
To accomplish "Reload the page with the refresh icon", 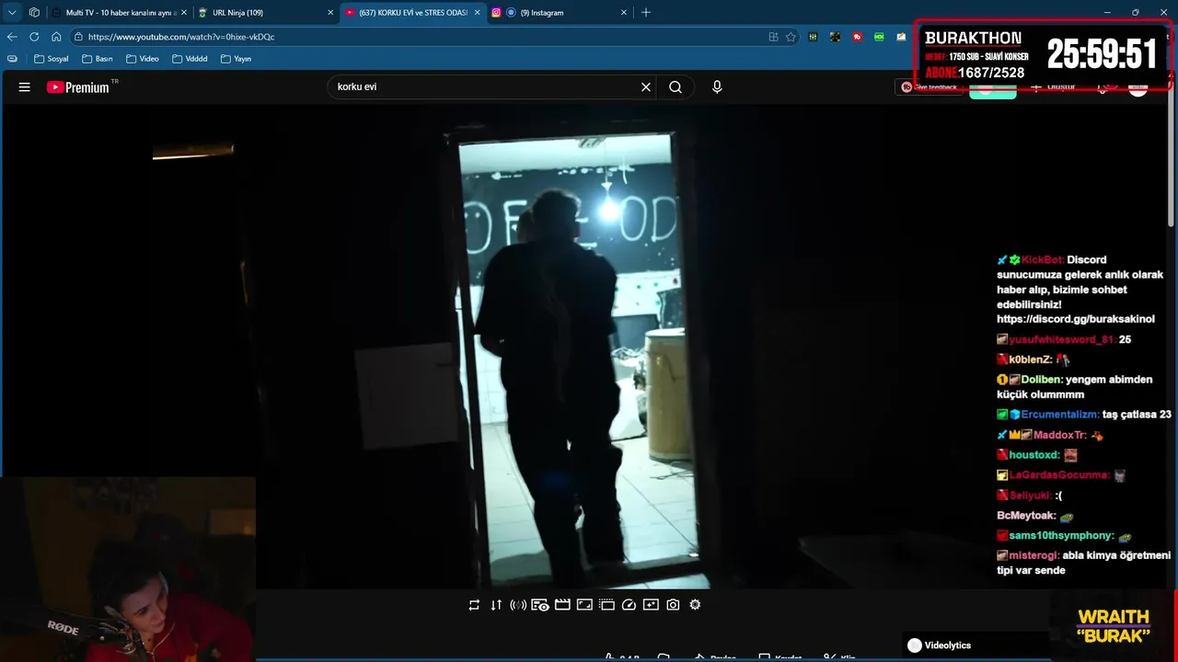I will point(34,37).
